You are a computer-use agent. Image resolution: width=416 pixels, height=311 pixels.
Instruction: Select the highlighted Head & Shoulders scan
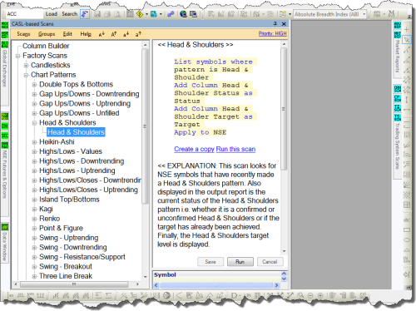coord(76,132)
